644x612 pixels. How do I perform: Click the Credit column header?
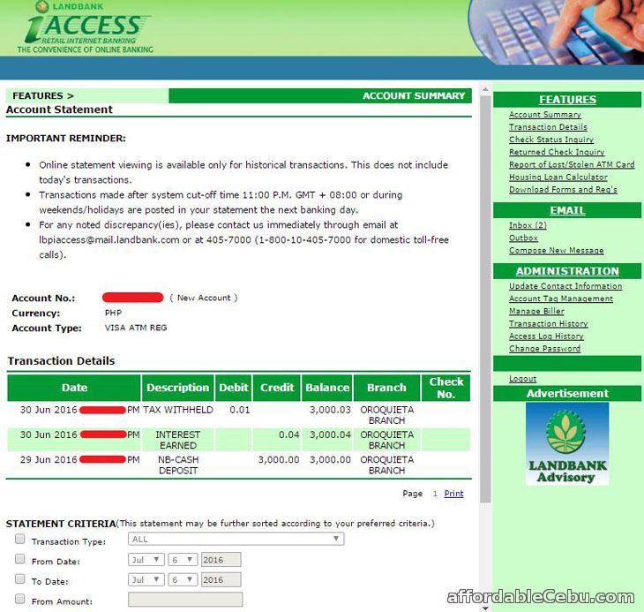click(x=277, y=388)
